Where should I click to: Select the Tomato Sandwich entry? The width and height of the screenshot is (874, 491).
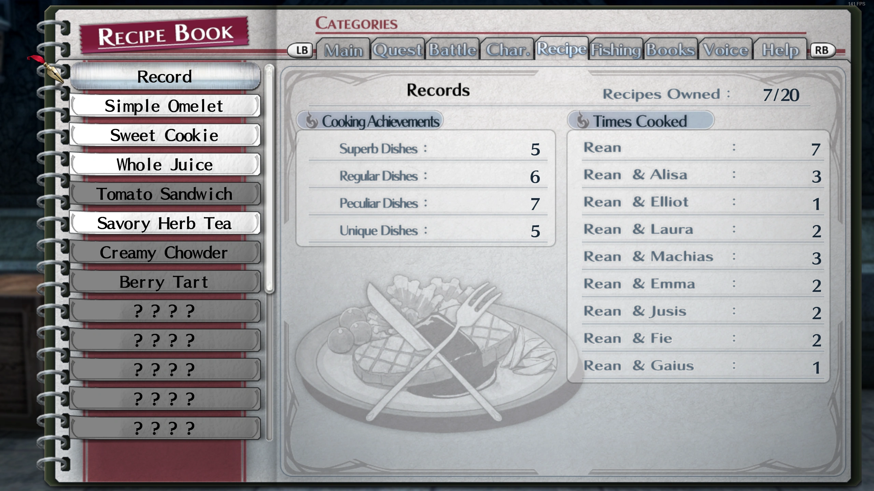coord(165,194)
